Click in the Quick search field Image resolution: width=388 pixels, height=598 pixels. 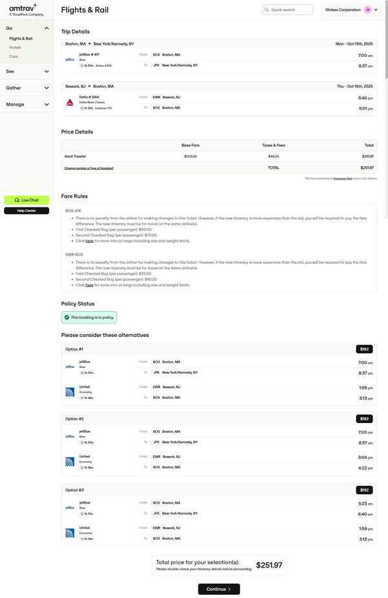[x=290, y=10]
